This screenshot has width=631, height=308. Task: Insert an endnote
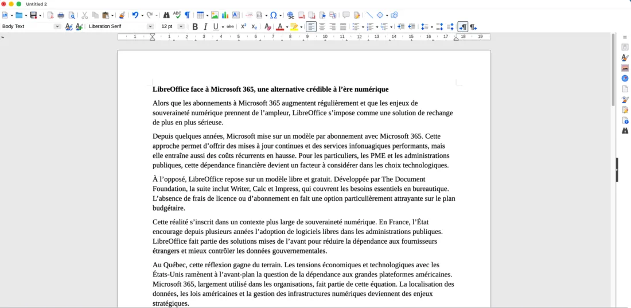pyautogui.click(x=312, y=15)
